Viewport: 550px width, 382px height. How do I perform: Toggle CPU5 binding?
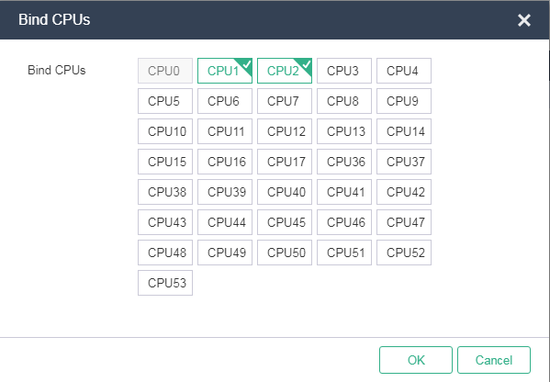(165, 101)
